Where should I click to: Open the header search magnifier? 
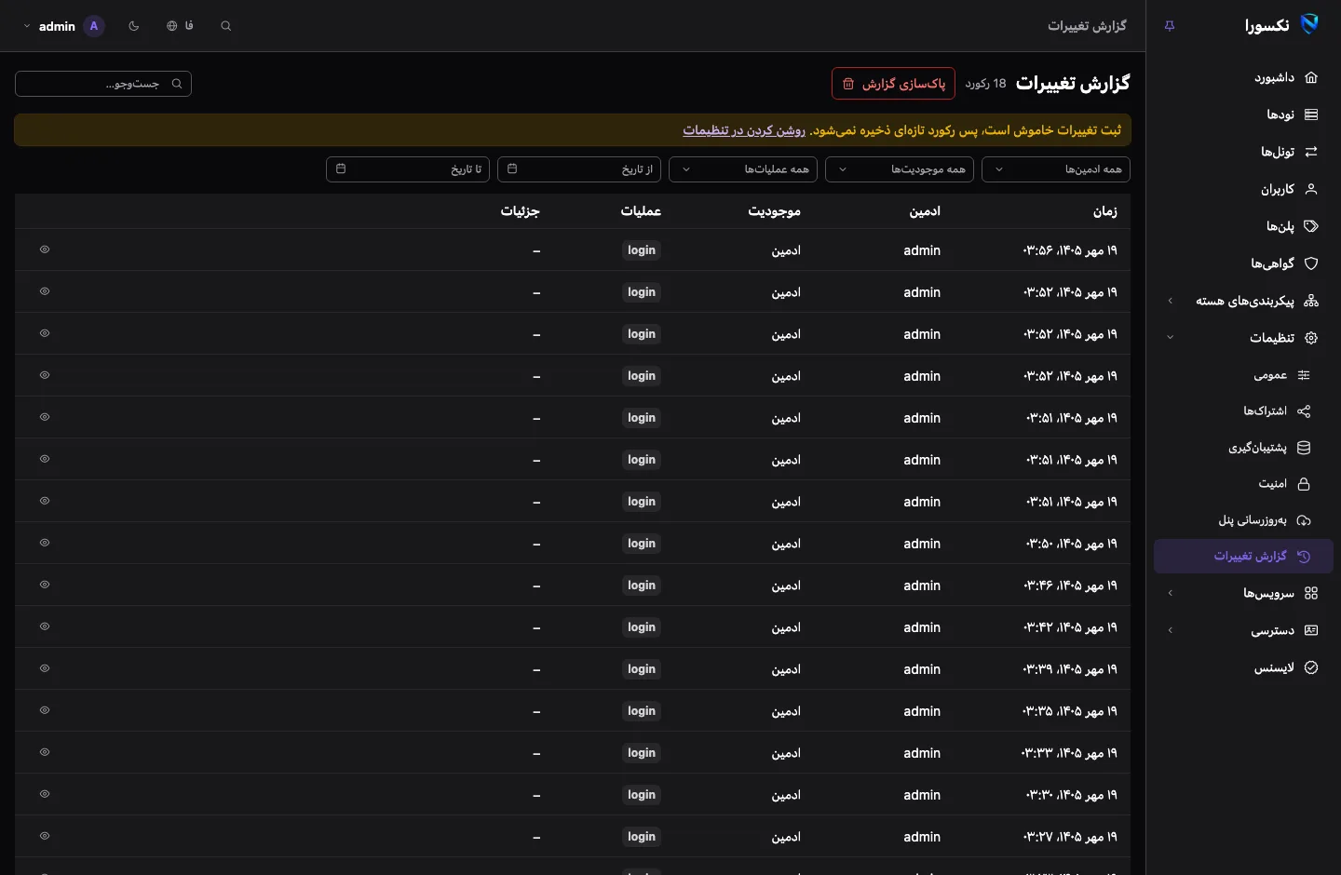(x=226, y=26)
